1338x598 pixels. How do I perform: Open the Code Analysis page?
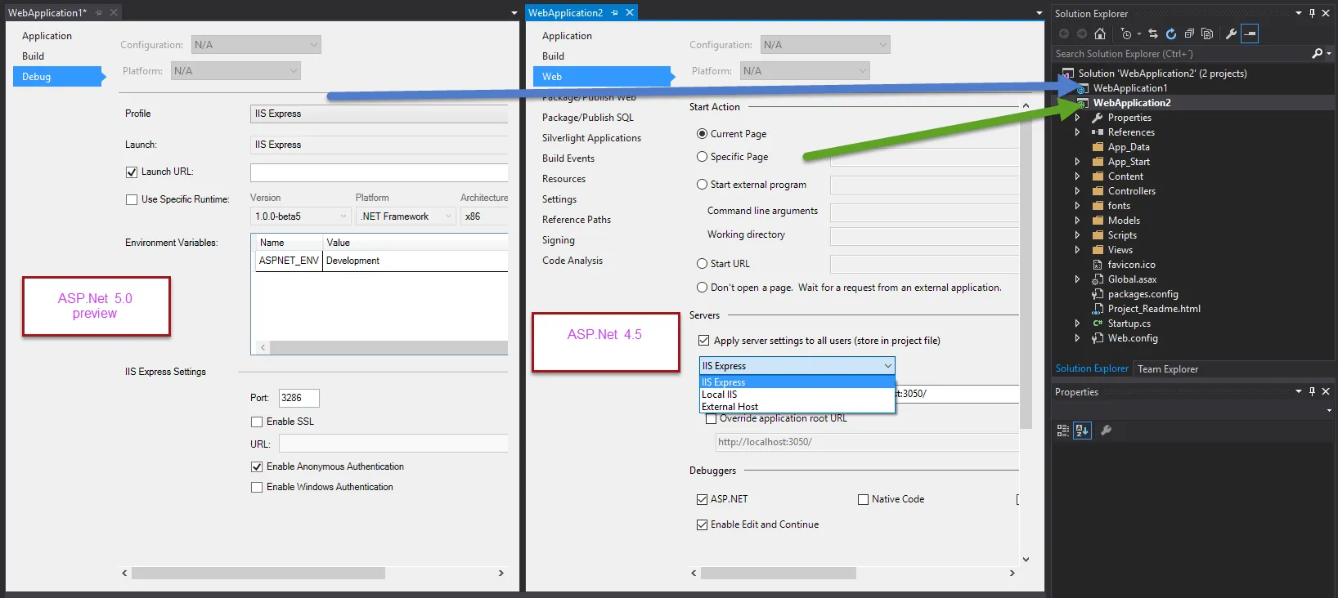[572, 261]
